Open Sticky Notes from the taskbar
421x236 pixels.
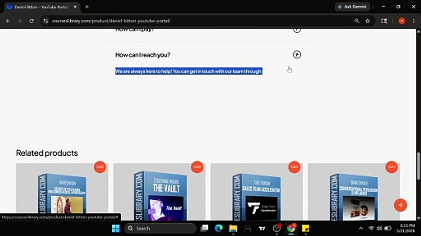tap(306, 228)
